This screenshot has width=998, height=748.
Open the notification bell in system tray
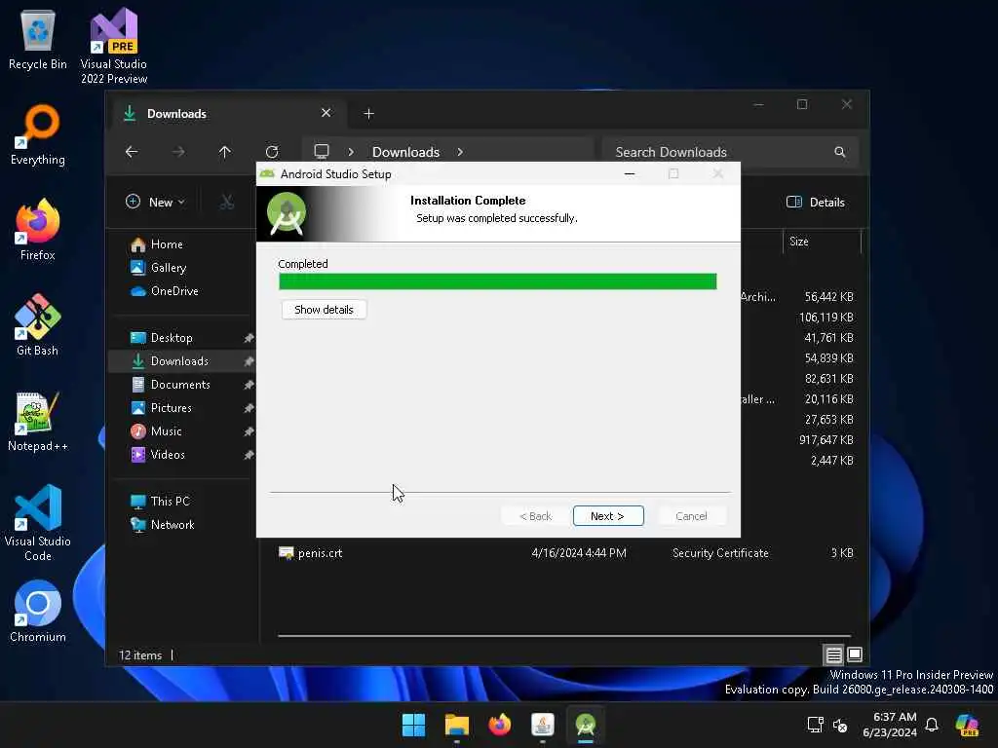point(932,725)
